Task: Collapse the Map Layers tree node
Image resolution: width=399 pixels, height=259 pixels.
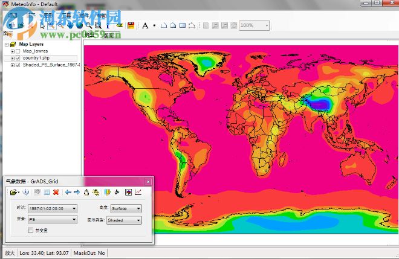Action: (7, 45)
